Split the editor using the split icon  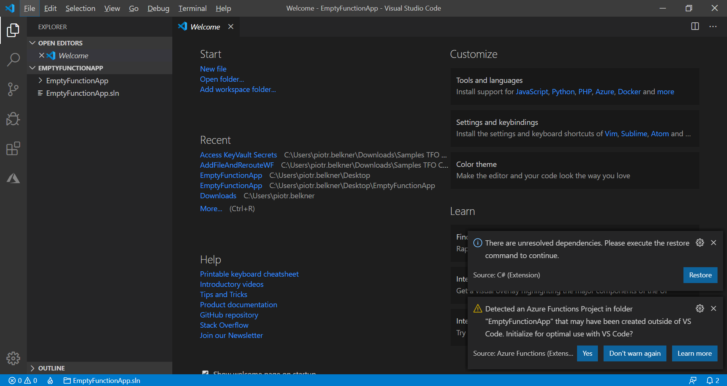point(695,26)
